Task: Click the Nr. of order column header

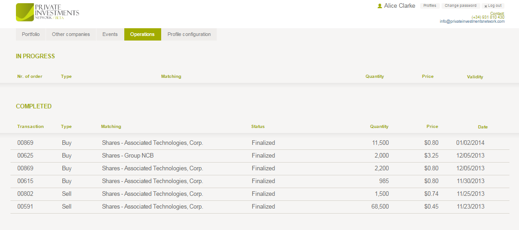Action: click(30, 77)
